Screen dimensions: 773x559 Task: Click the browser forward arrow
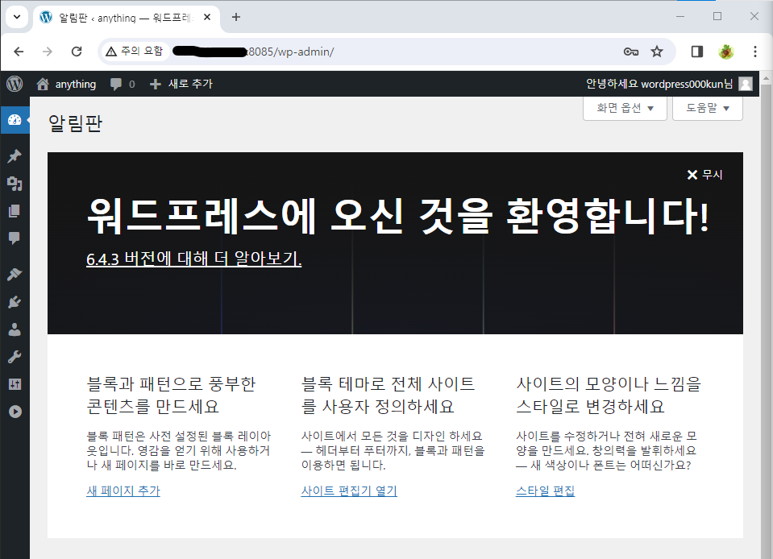coord(48,52)
